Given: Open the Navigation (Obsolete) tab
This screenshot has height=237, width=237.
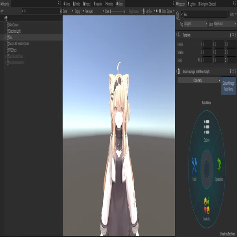Looking at the screenshot, I should (207, 4).
